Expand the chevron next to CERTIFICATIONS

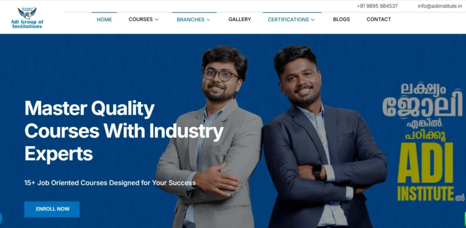pyautogui.click(x=313, y=20)
